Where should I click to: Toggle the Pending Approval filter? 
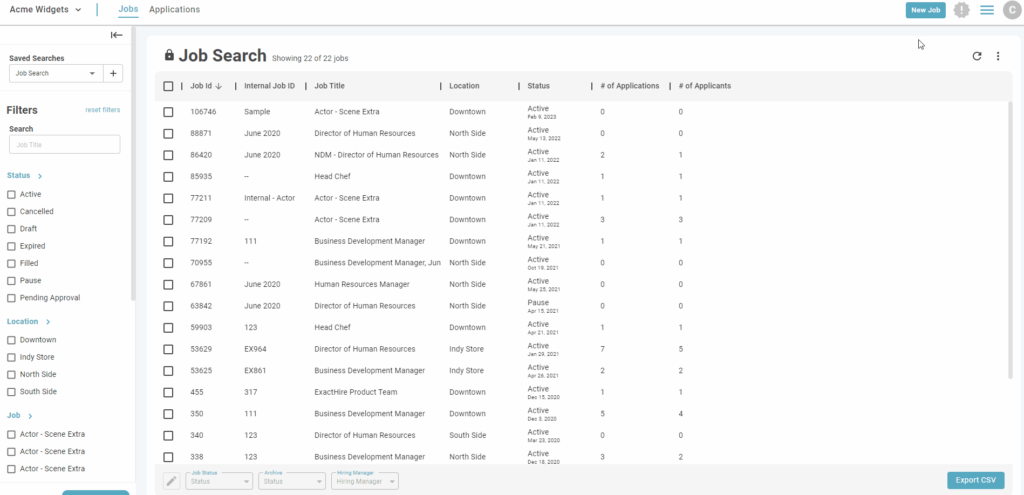11,298
